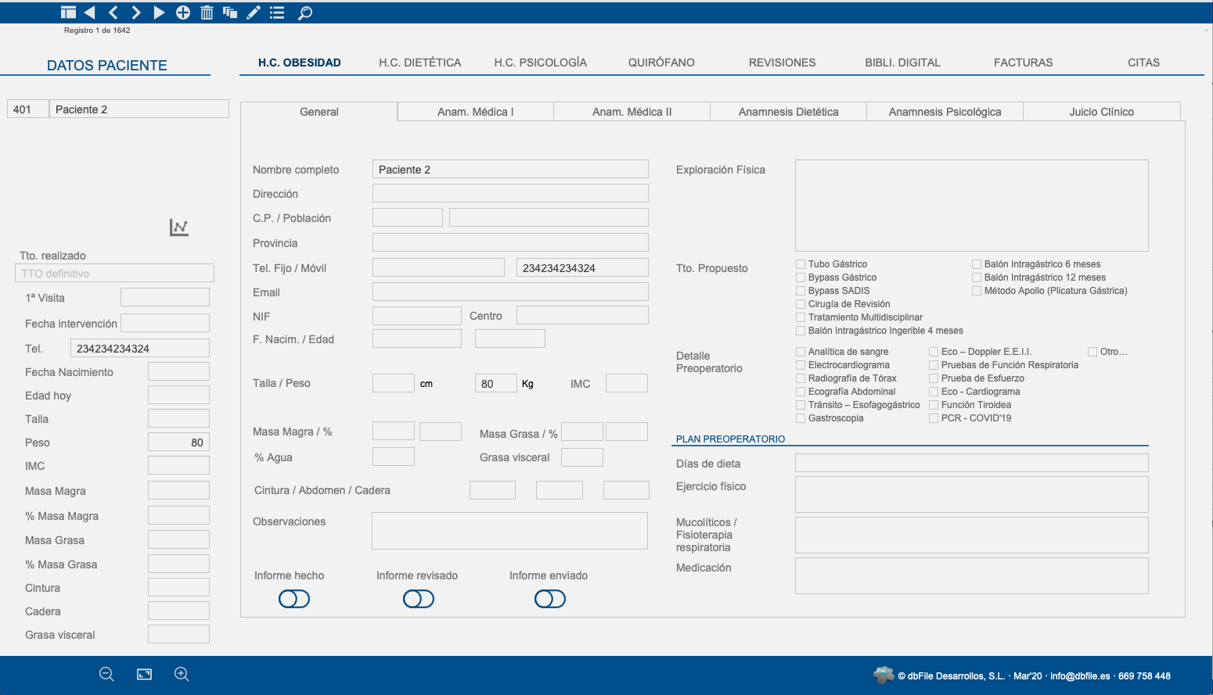Open Anamnesis Psicológica tab
The height and width of the screenshot is (695, 1213).
pyautogui.click(x=945, y=112)
